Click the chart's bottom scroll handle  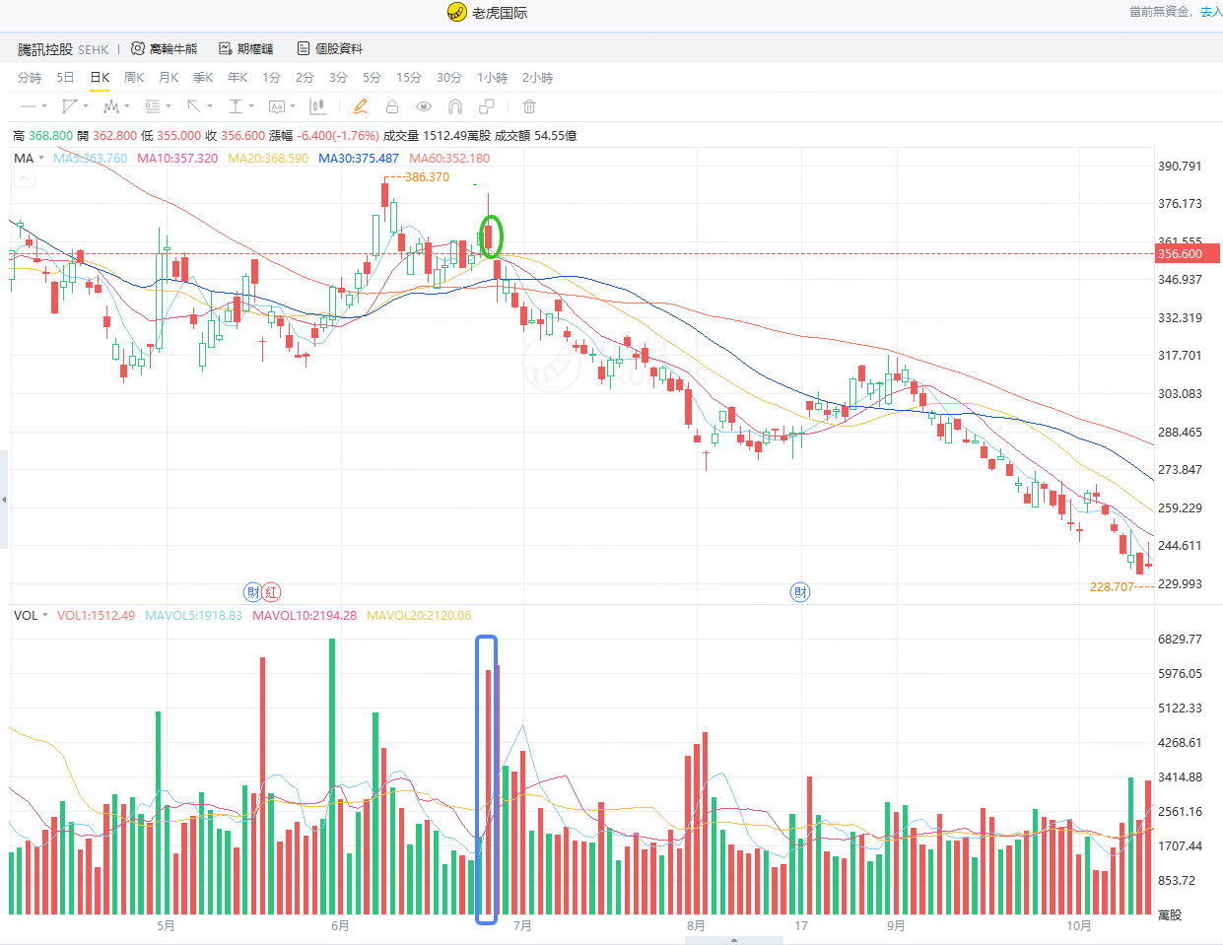(x=734, y=940)
